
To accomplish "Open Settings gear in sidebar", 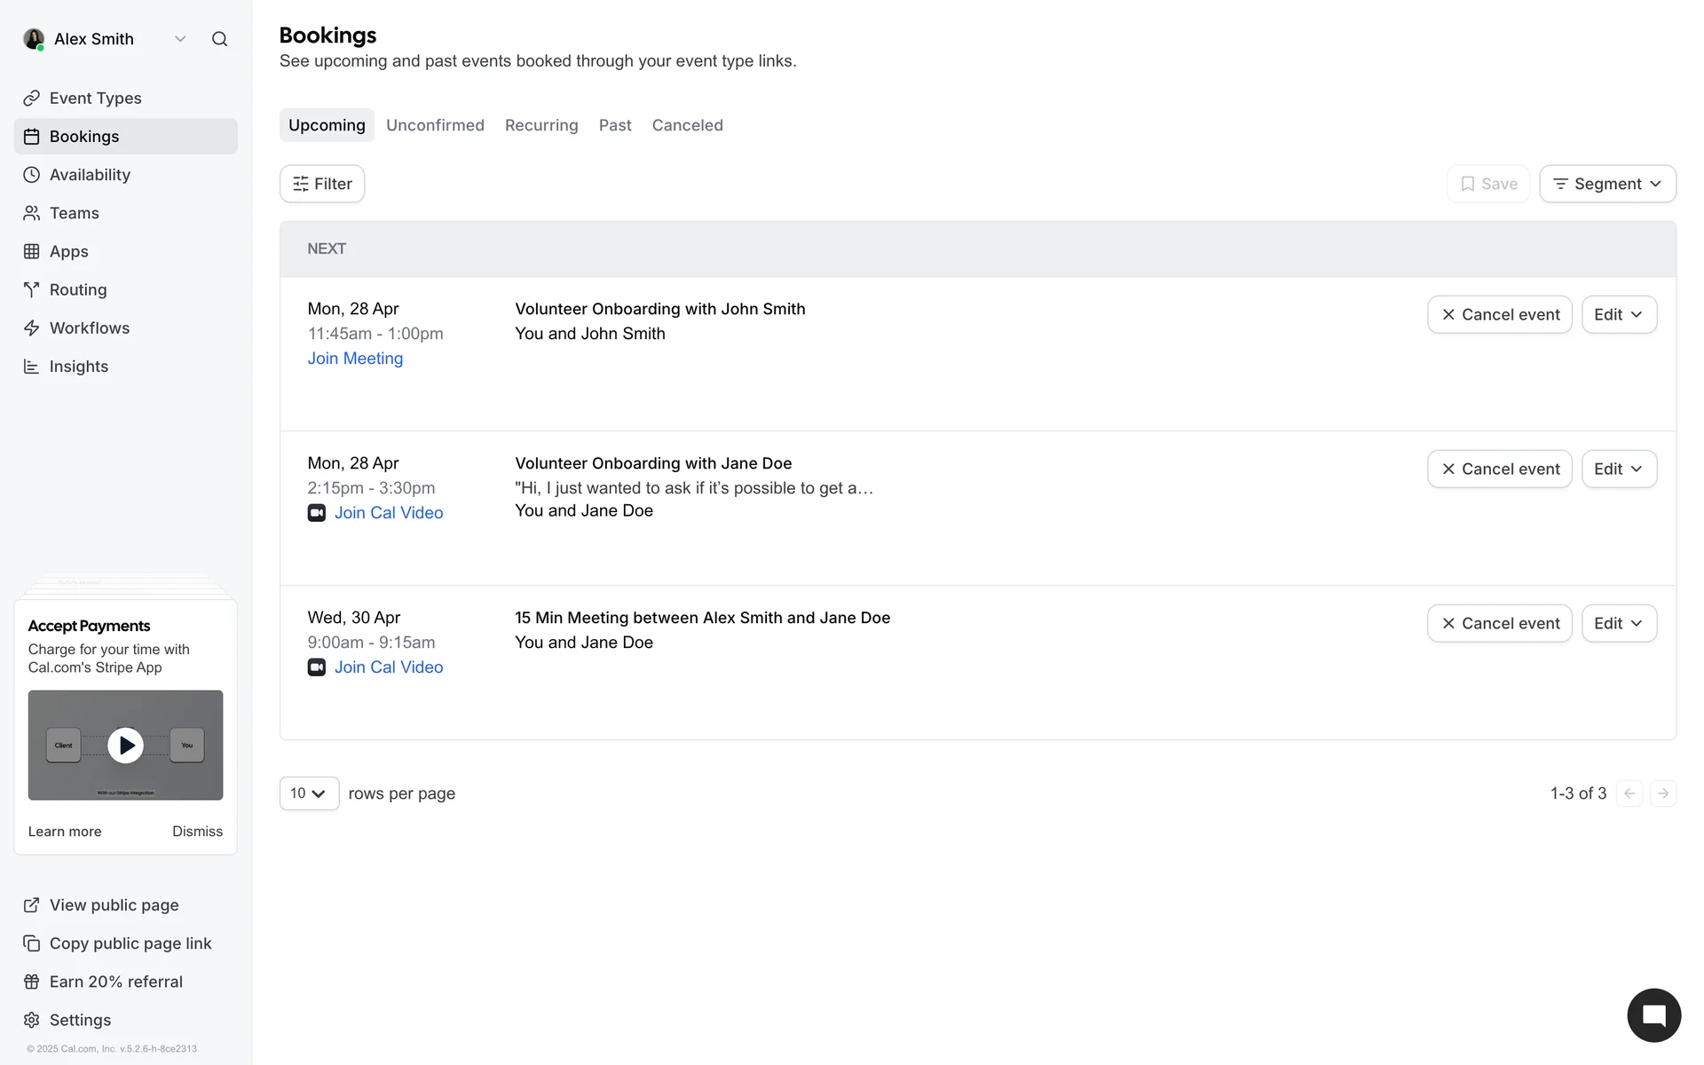I will coord(80,1020).
